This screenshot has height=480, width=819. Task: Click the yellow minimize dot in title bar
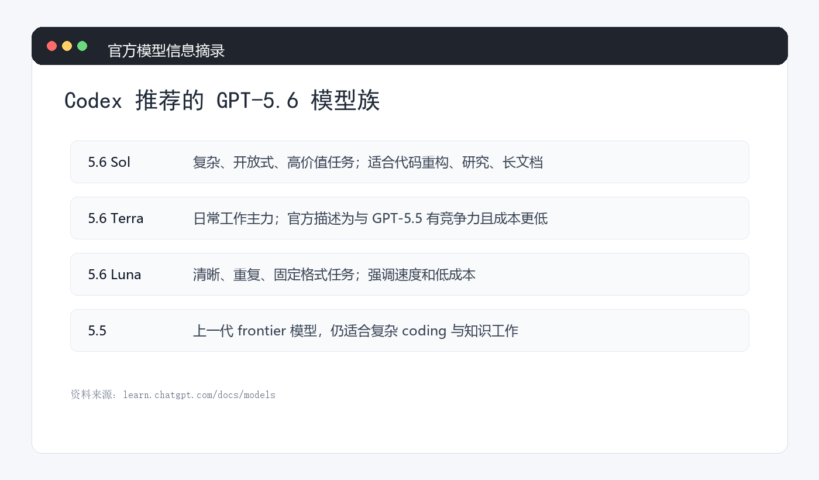click(x=67, y=46)
